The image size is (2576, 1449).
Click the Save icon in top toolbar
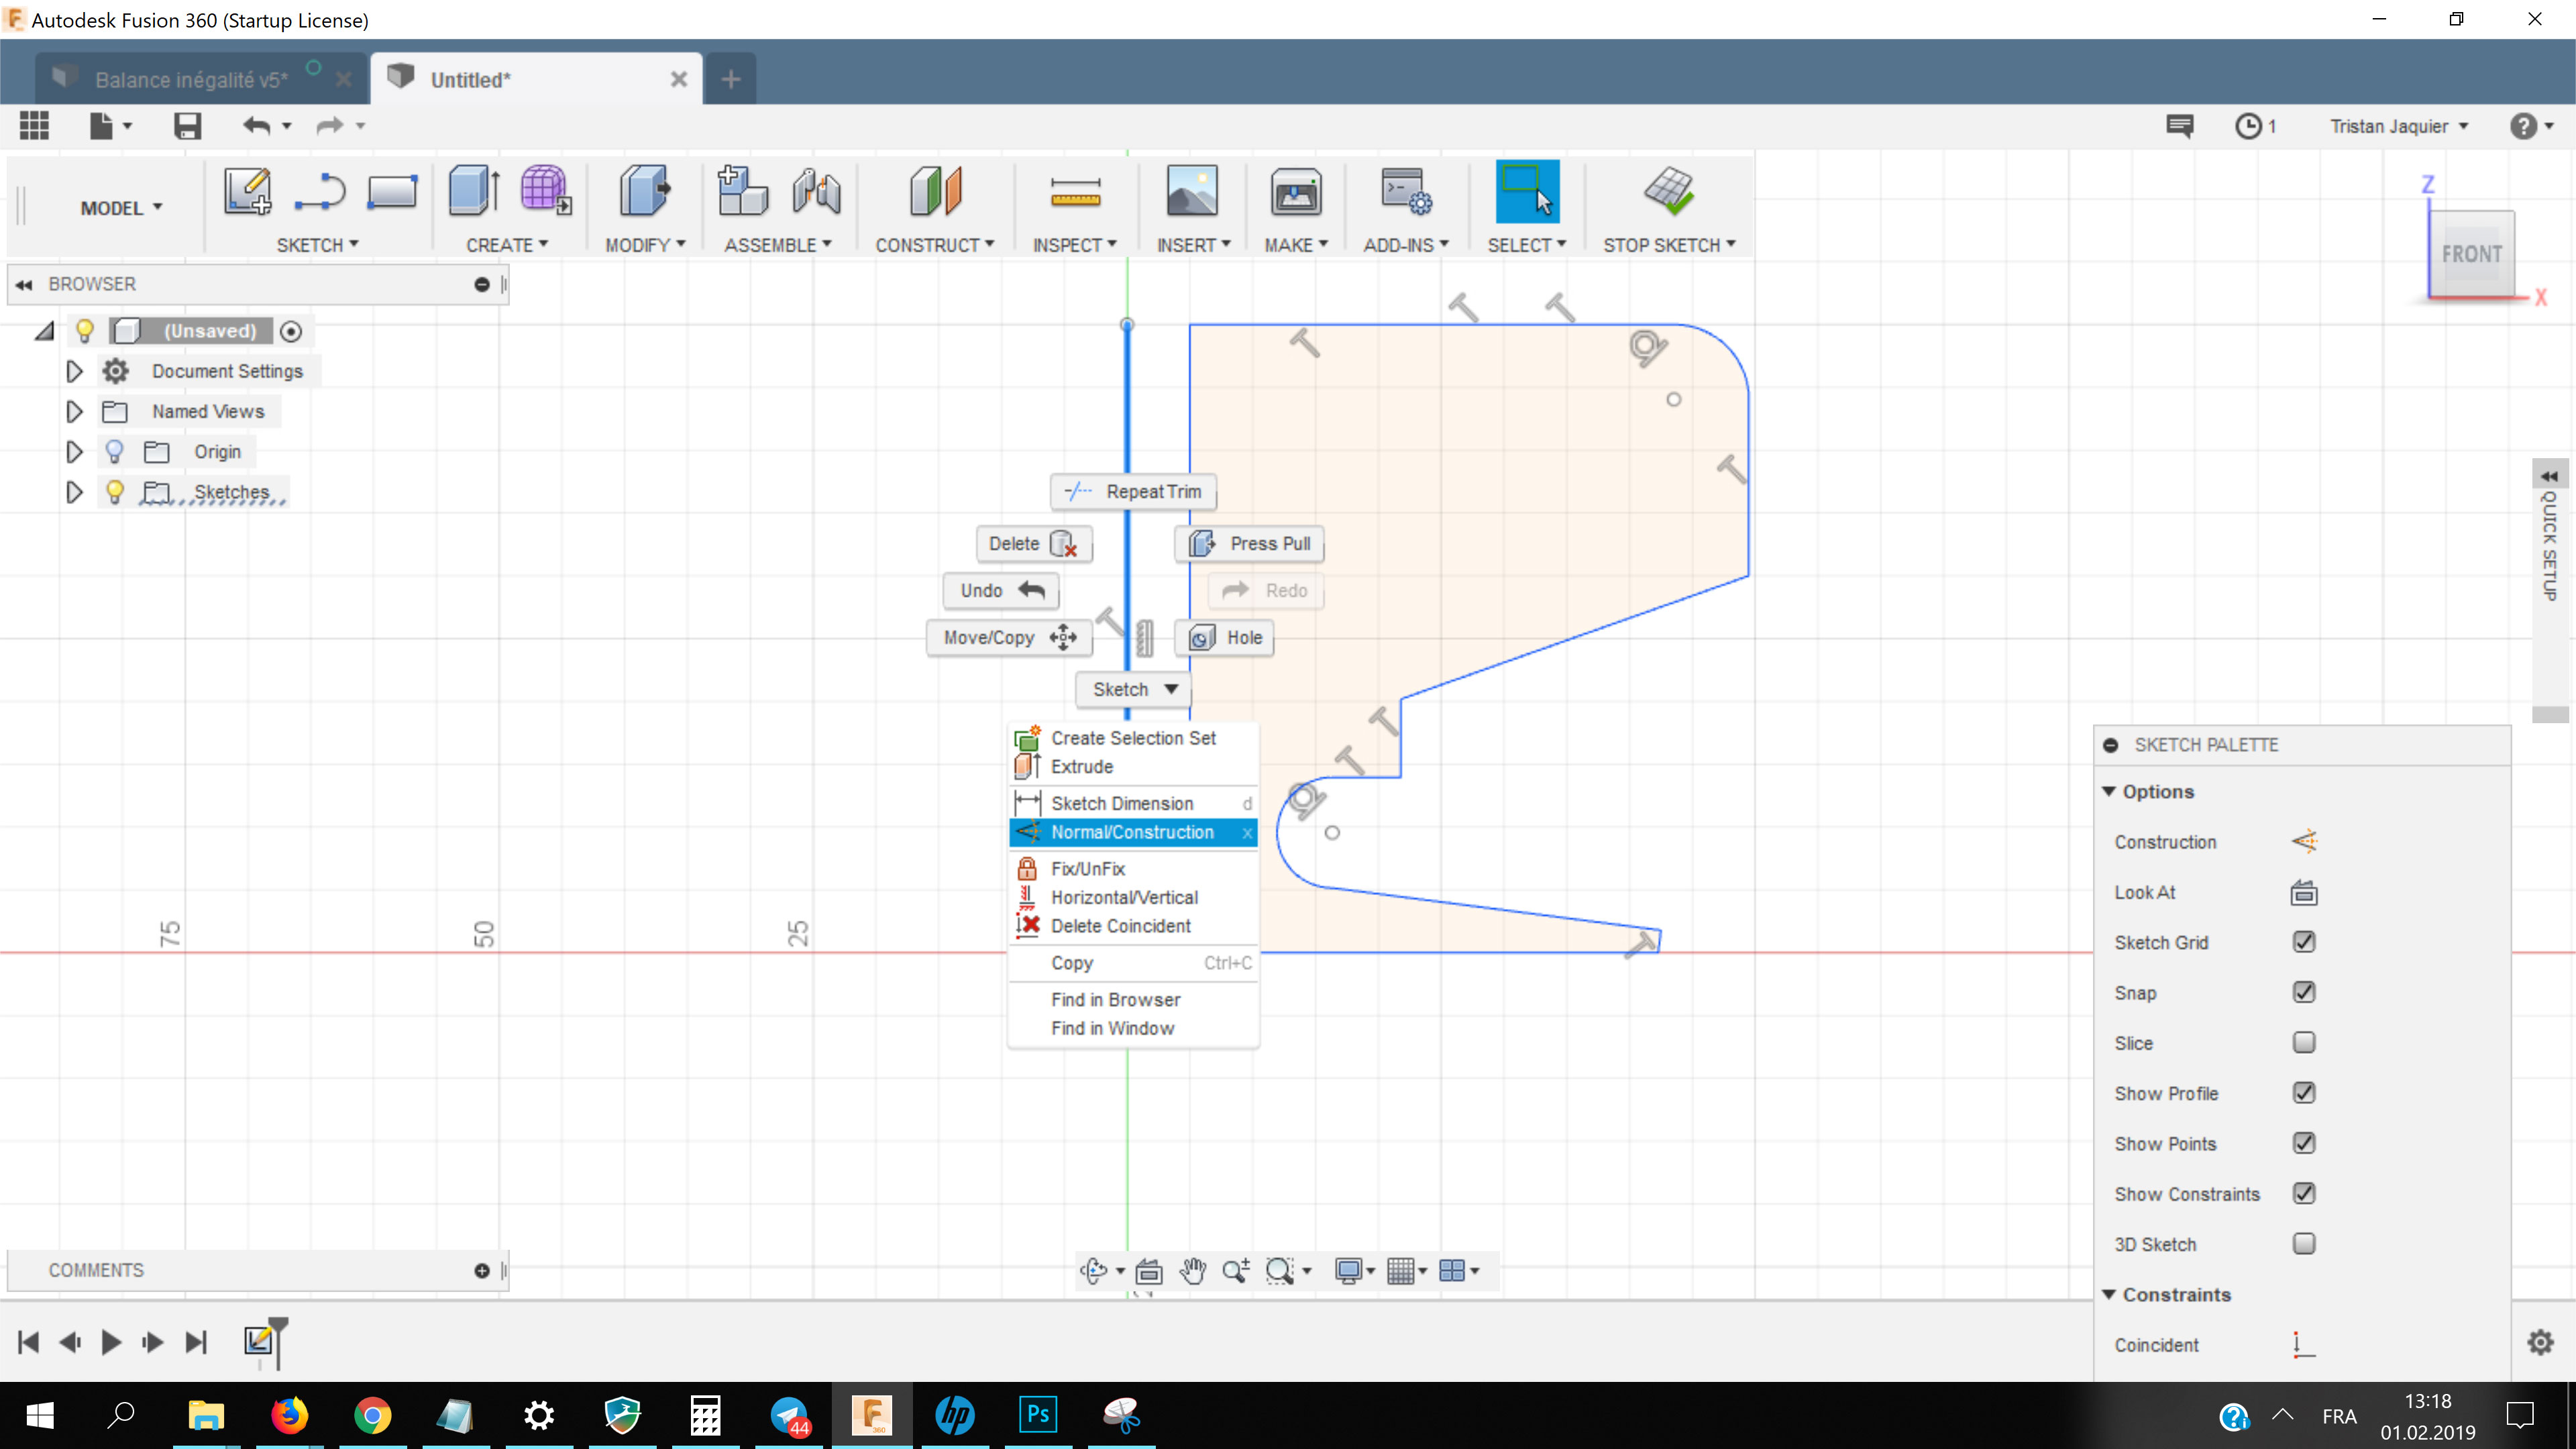pyautogui.click(x=187, y=126)
